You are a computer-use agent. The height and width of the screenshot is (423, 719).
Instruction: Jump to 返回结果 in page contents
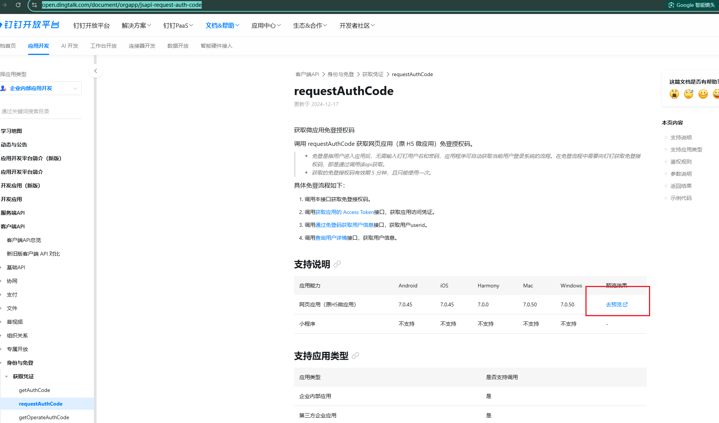681,186
